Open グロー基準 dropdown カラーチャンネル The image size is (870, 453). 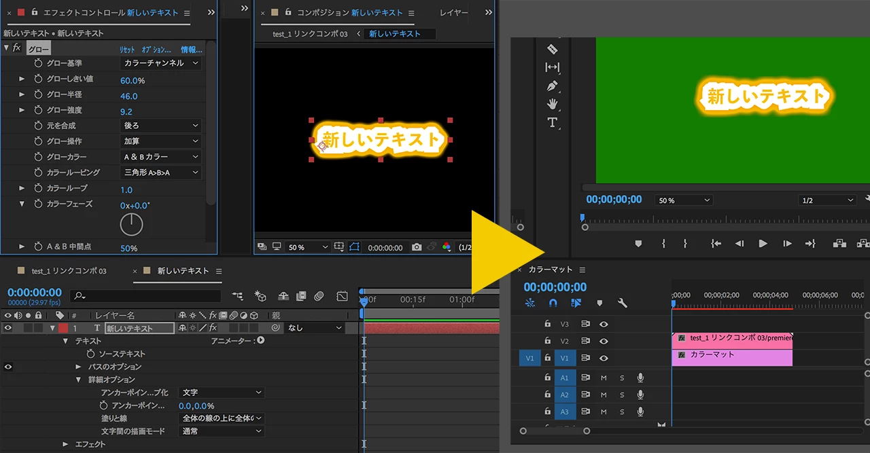(x=161, y=63)
